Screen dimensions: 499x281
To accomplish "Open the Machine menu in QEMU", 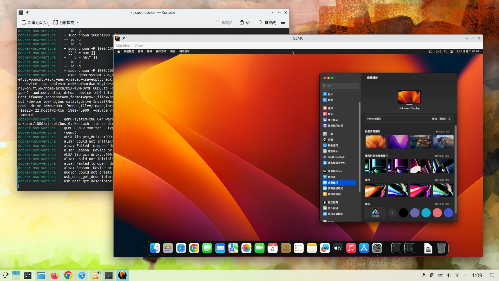I will [x=123, y=46].
